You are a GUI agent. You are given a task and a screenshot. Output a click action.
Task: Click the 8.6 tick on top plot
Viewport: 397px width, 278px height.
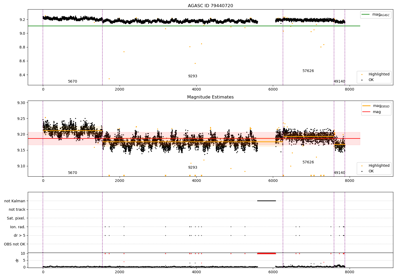point(22,61)
